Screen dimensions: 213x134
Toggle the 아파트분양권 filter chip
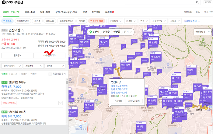[x=23, y=21]
